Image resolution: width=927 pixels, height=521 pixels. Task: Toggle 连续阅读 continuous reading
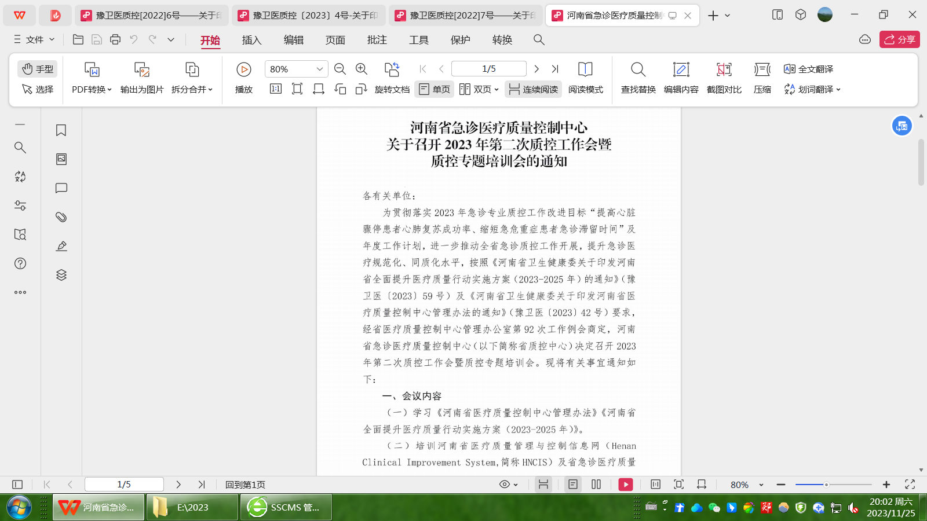[533, 89]
